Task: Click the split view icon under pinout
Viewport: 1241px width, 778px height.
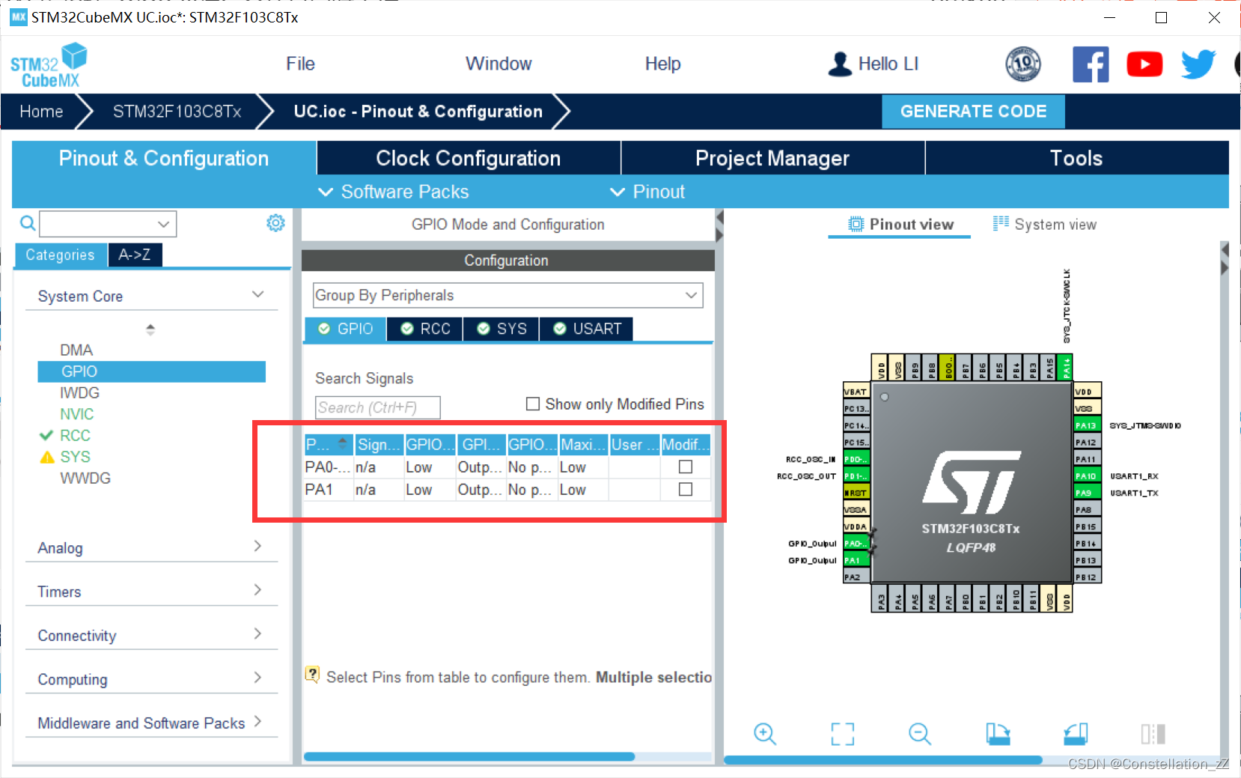Action: click(1153, 734)
